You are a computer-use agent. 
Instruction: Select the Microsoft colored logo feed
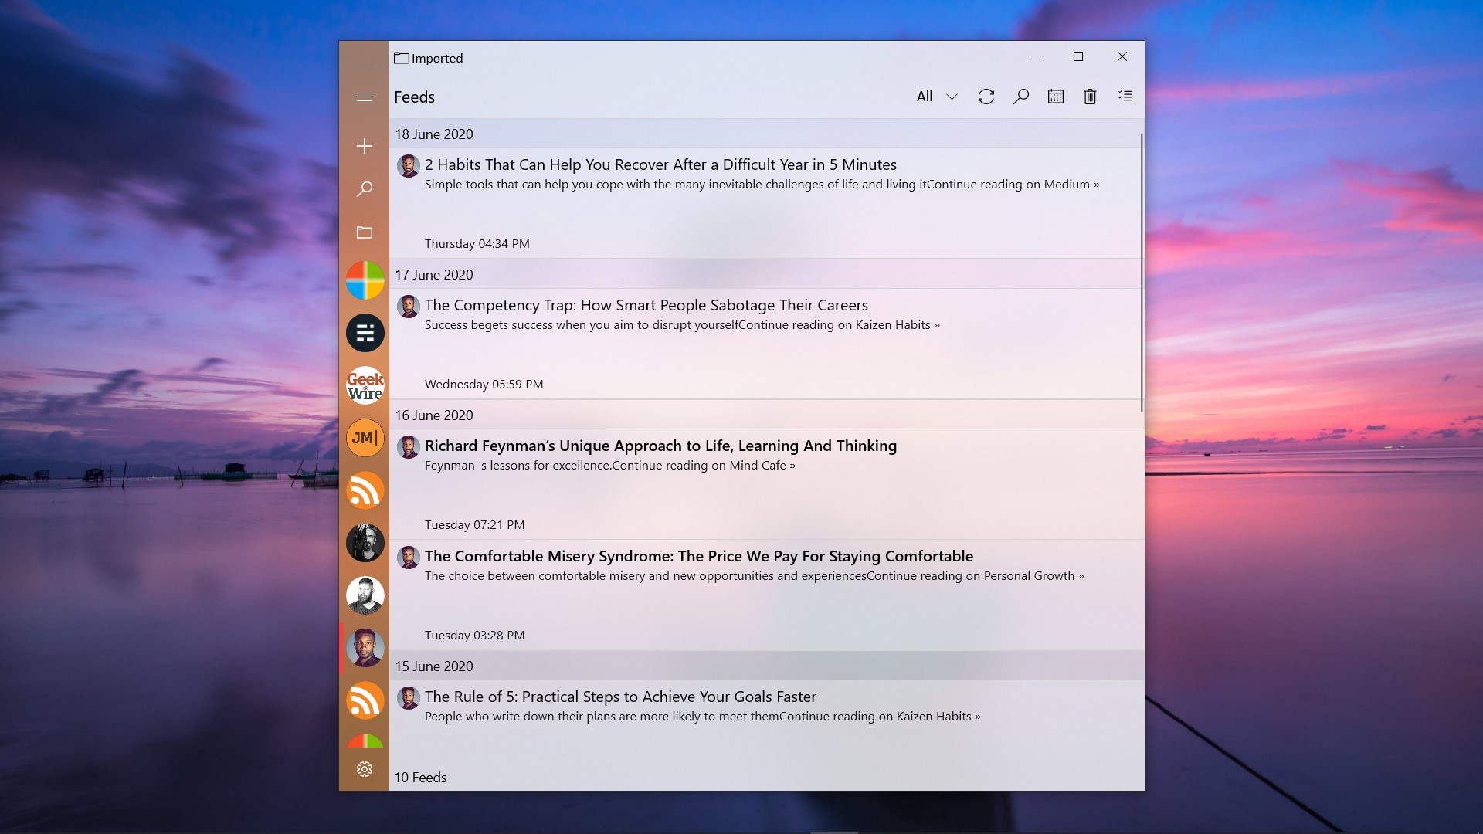click(x=365, y=280)
